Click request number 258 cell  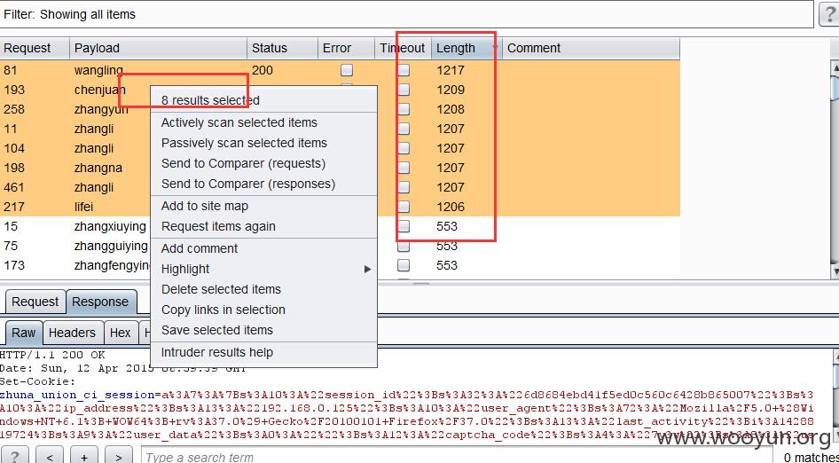14,109
